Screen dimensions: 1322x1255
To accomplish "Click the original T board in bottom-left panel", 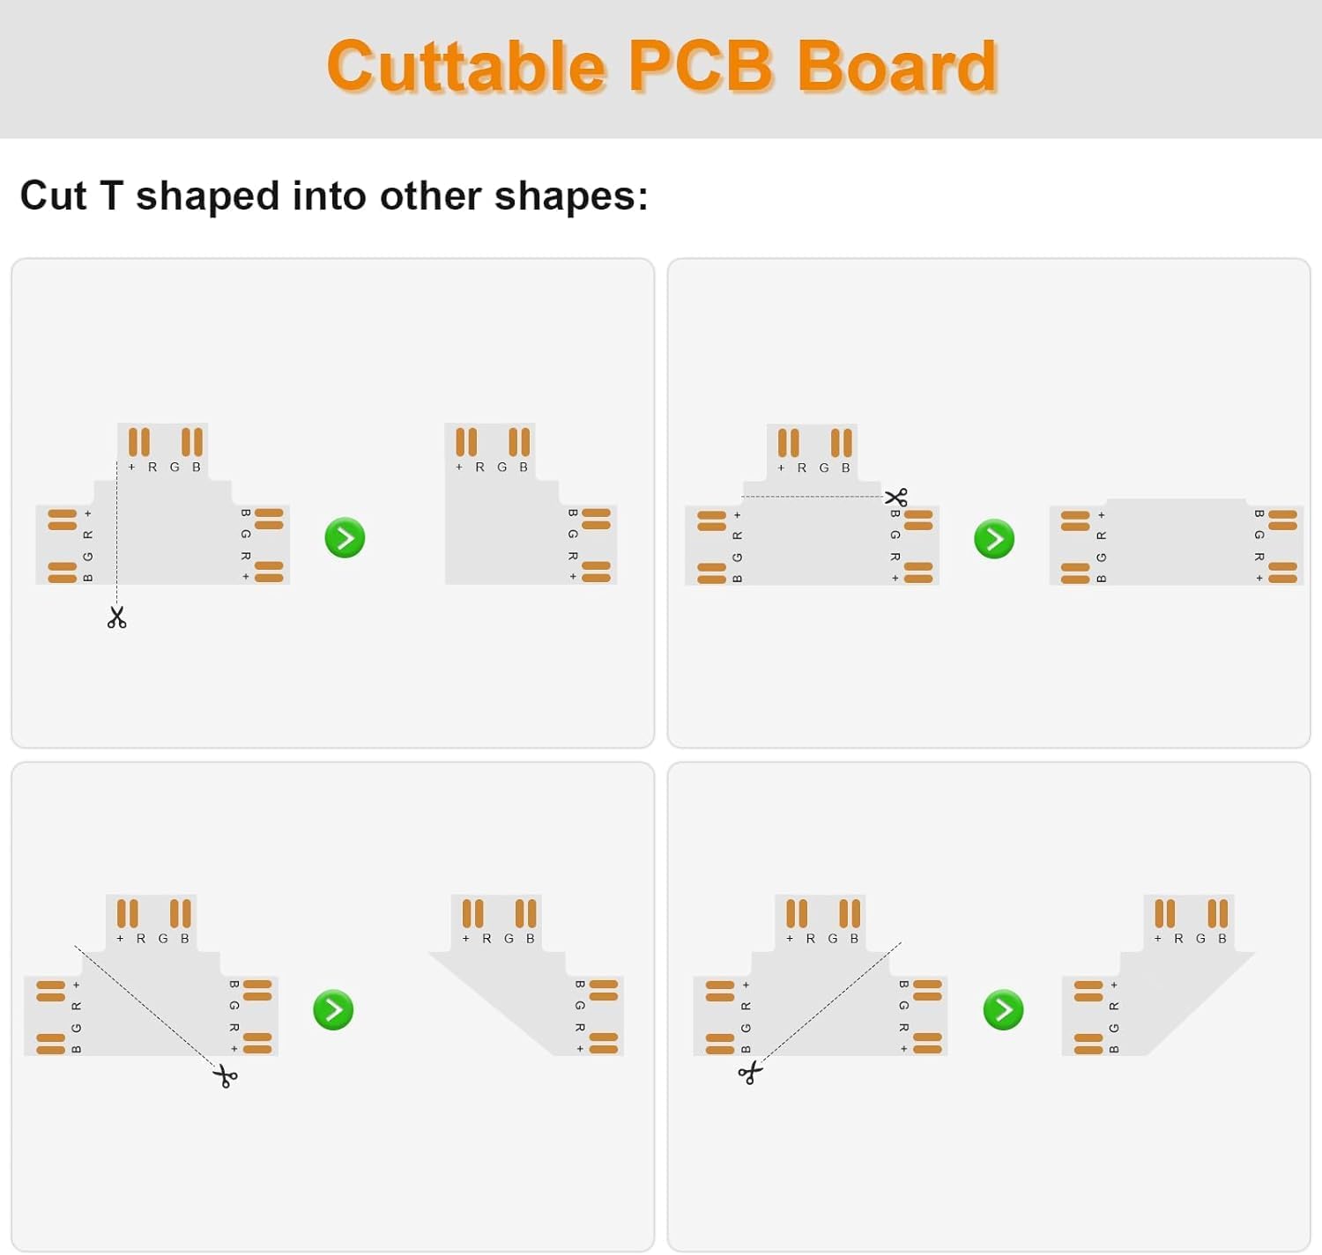I will pos(151,975).
